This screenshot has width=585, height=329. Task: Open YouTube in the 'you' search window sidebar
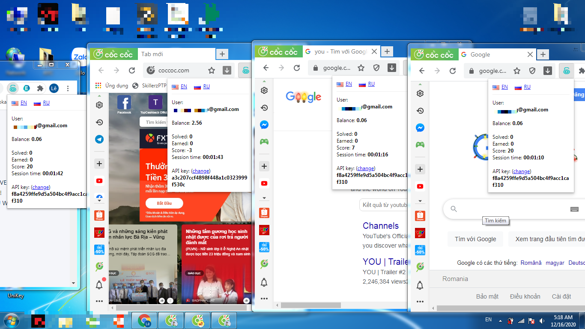(264, 183)
